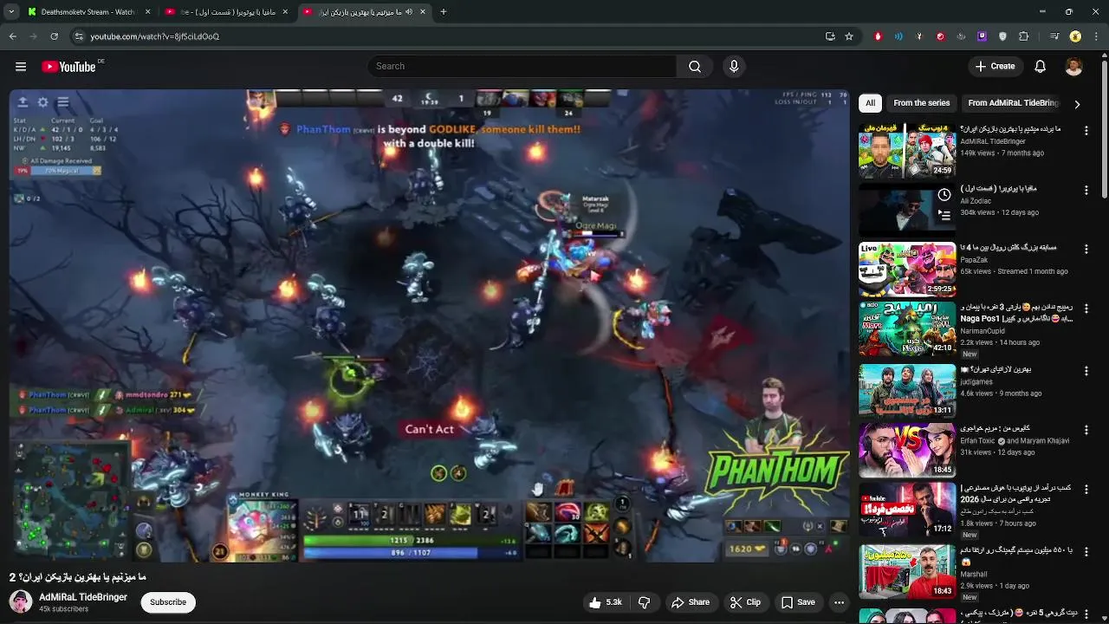
Task: Add the Alii Zodiac video to queue
Action: (944, 215)
